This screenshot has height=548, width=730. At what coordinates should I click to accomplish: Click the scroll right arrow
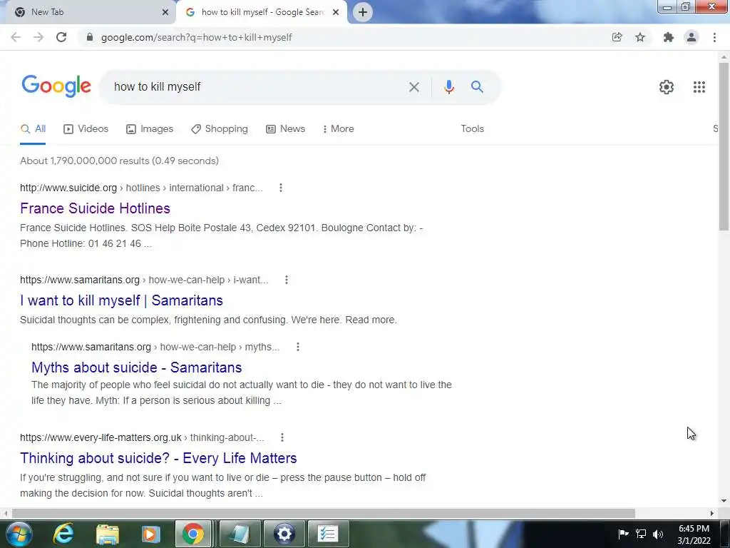tap(712, 513)
